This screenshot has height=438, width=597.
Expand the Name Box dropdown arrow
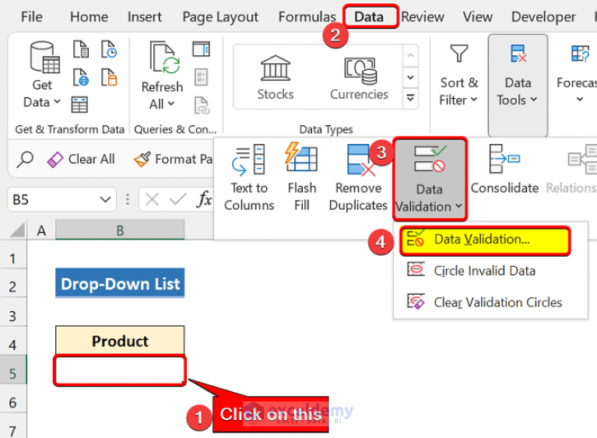click(x=105, y=199)
